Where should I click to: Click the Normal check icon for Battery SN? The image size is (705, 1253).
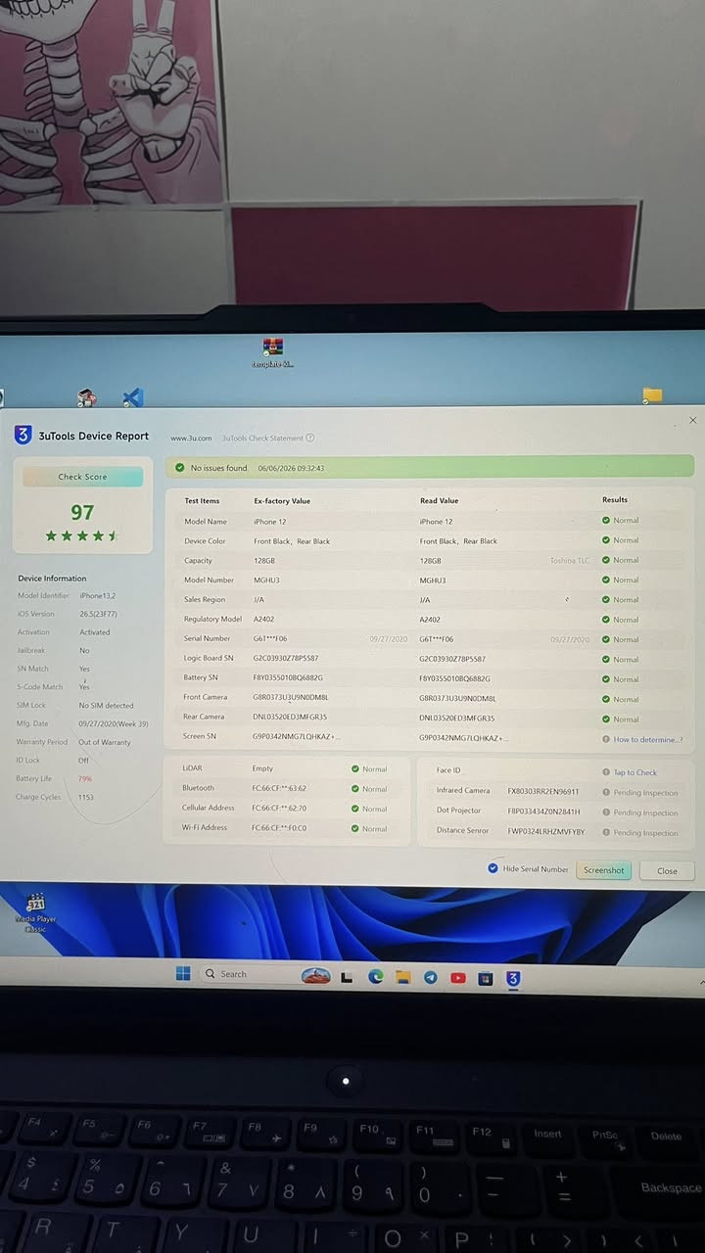[x=606, y=679]
